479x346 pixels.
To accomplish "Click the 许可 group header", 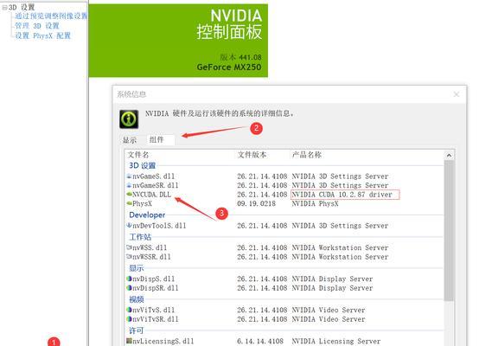I will coord(137,330).
